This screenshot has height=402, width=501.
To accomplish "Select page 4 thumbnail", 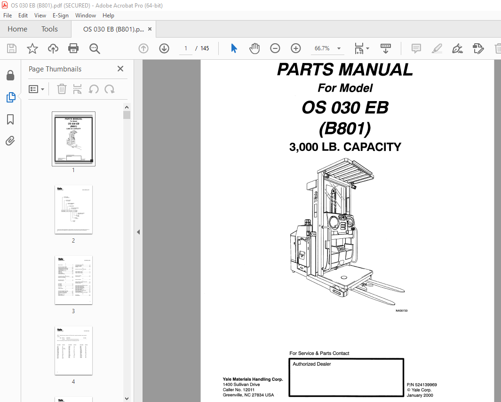I will click(x=73, y=351).
